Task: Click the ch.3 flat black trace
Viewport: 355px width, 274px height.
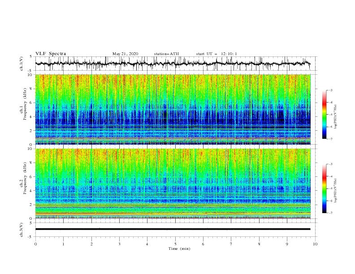Action: click(x=173, y=229)
